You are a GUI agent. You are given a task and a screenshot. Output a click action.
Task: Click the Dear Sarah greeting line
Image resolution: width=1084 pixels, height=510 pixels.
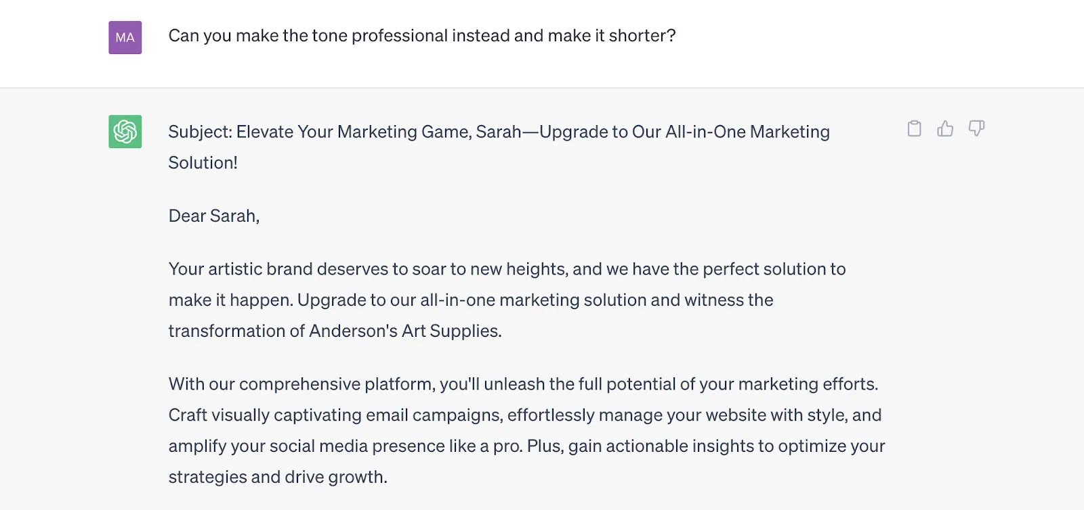(213, 215)
